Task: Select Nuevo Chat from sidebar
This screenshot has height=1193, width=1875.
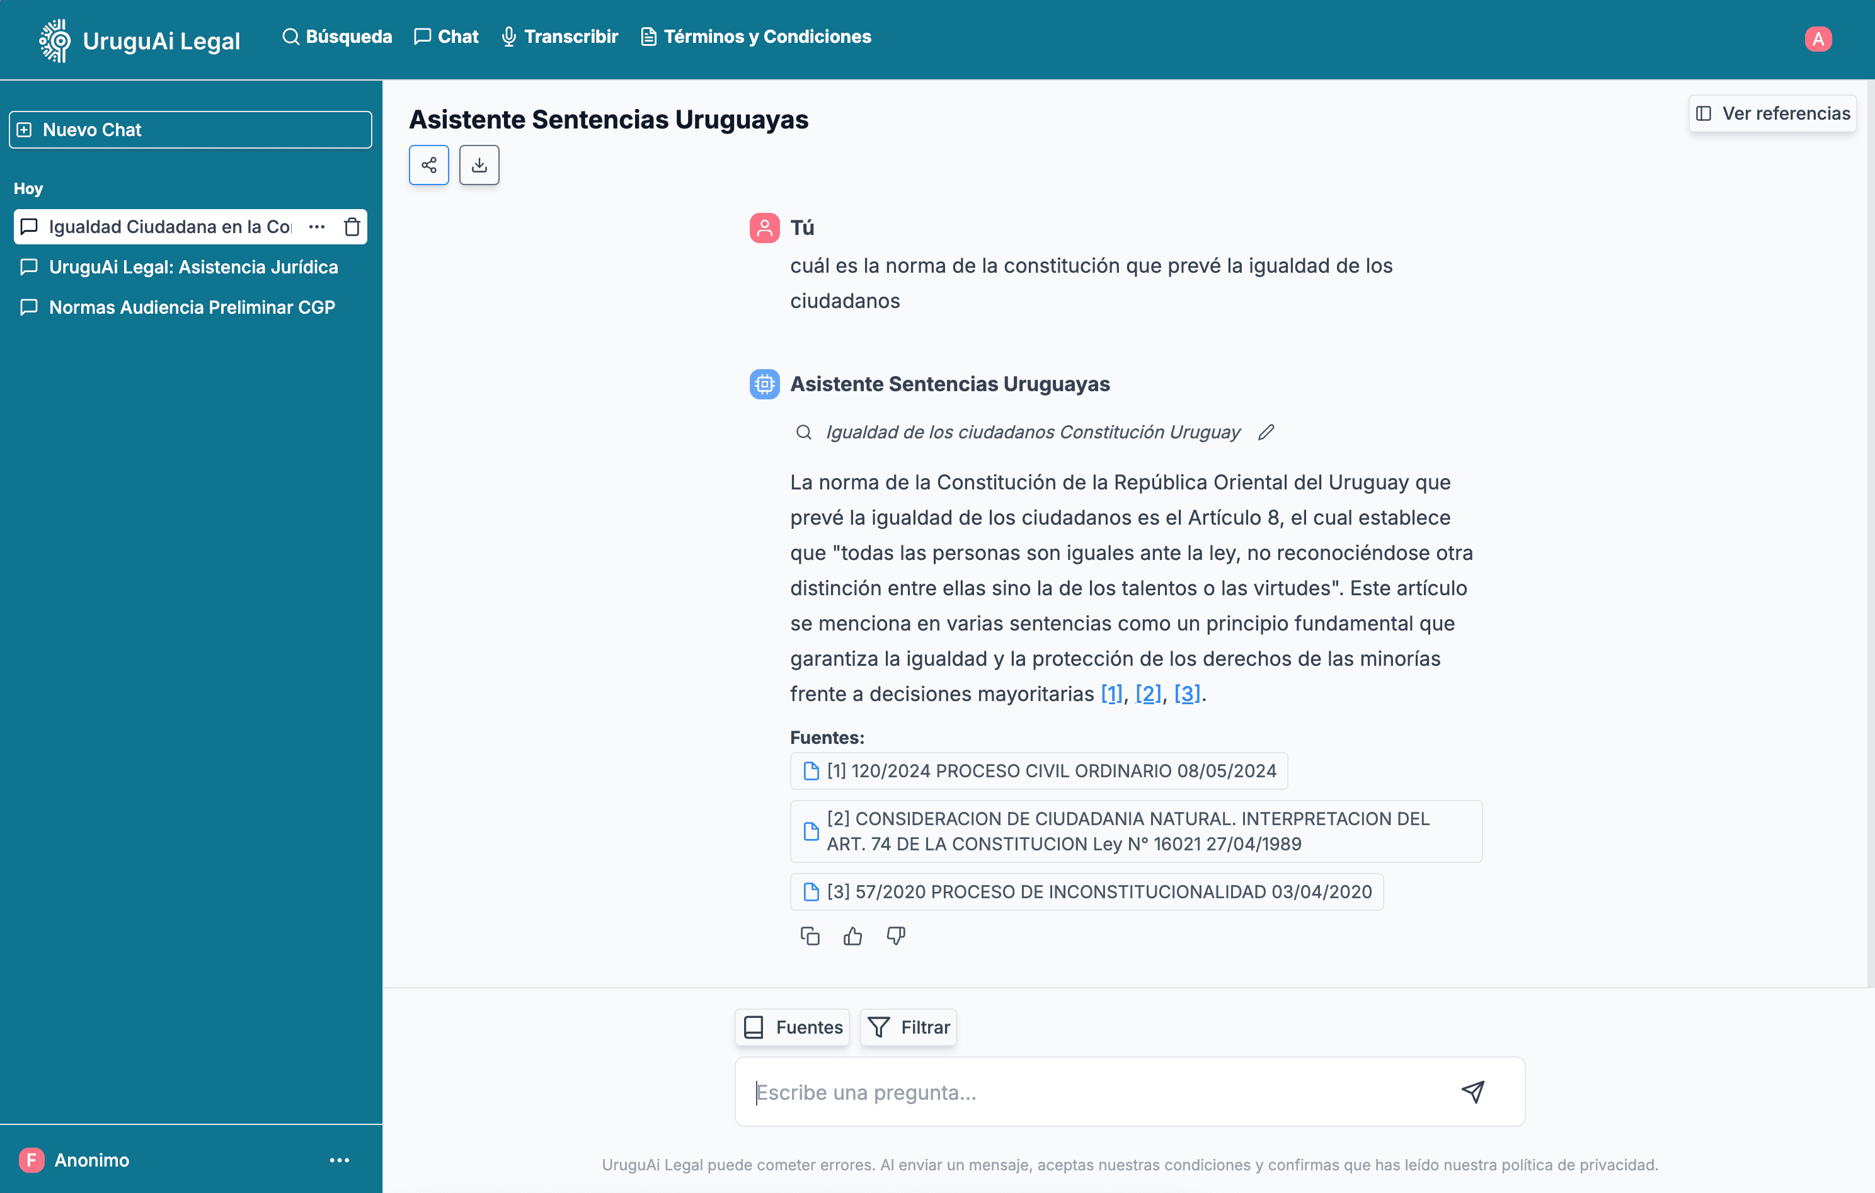Action: tap(192, 128)
